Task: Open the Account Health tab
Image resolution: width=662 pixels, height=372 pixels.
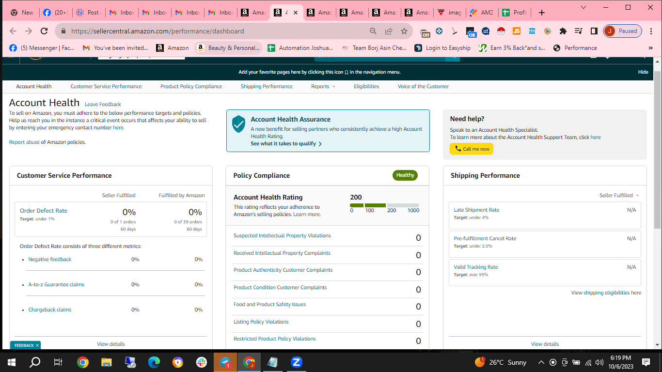Action: point(34,86)
